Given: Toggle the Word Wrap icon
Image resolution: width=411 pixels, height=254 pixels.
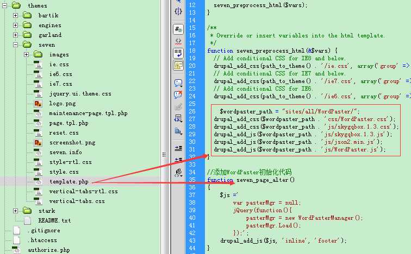Looking at the screenshot, I should [178, 53].
